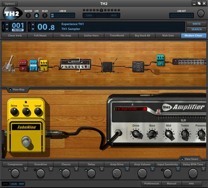Select the rack unit at chain end
This screenshot has width=208, height=188.
point(190,62)
